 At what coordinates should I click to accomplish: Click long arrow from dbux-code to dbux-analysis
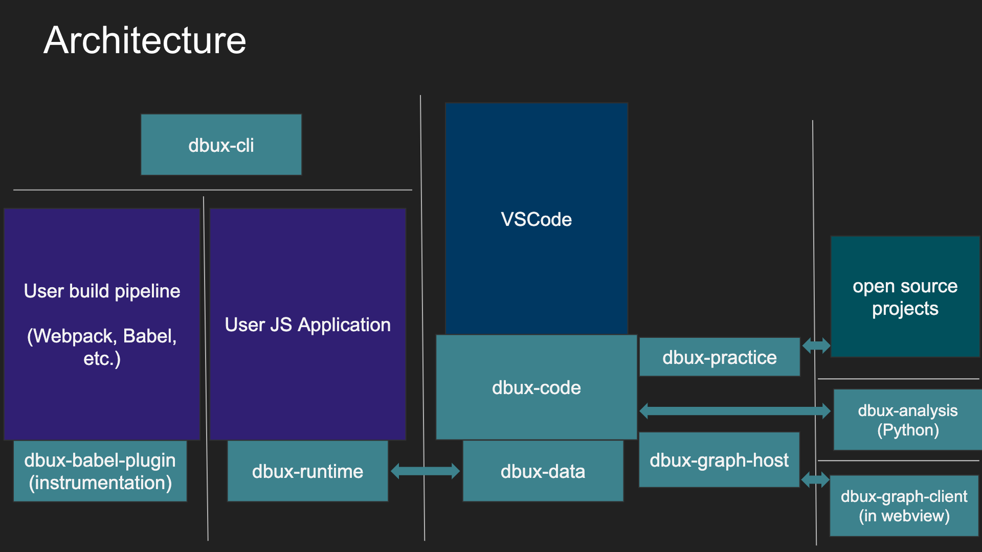(734, 411)
